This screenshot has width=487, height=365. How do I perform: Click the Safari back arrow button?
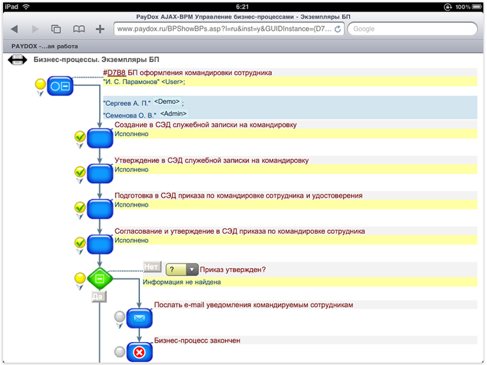[15, 29]
